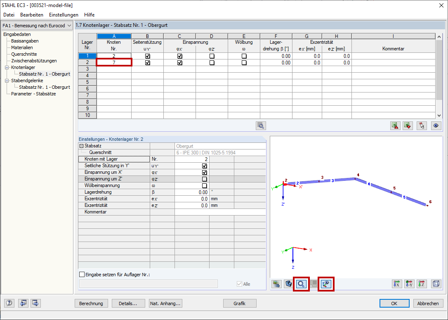Click Knoten Nr. cell containing 7

(x=114, y=63)
